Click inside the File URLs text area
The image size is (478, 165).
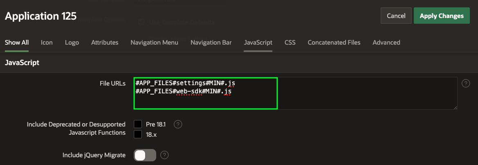pyautogui.click(x=294, y=93)
